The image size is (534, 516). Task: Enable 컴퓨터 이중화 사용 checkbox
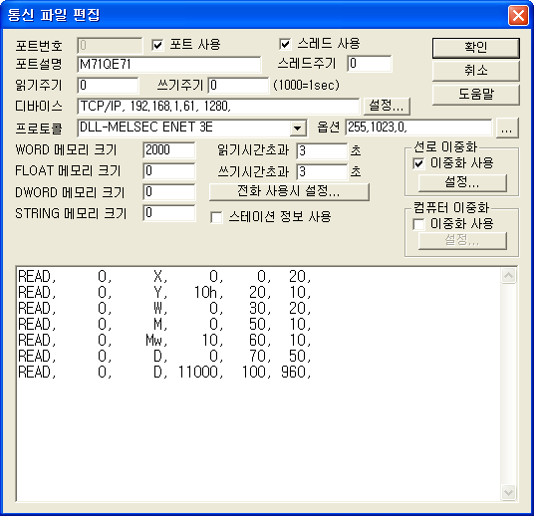coord(418,224)
